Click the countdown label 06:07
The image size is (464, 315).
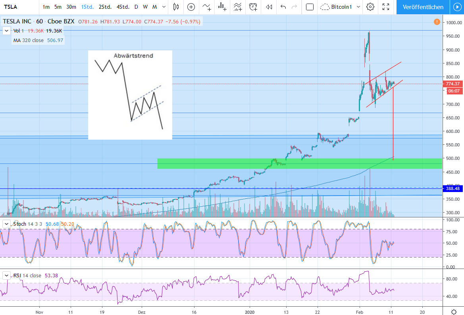(454, 91)
